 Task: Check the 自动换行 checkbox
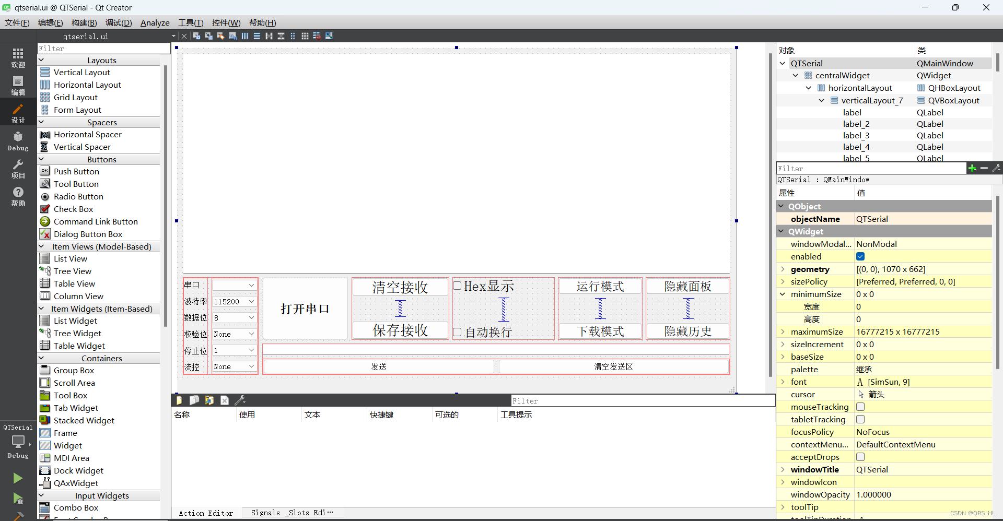point(457,332)
